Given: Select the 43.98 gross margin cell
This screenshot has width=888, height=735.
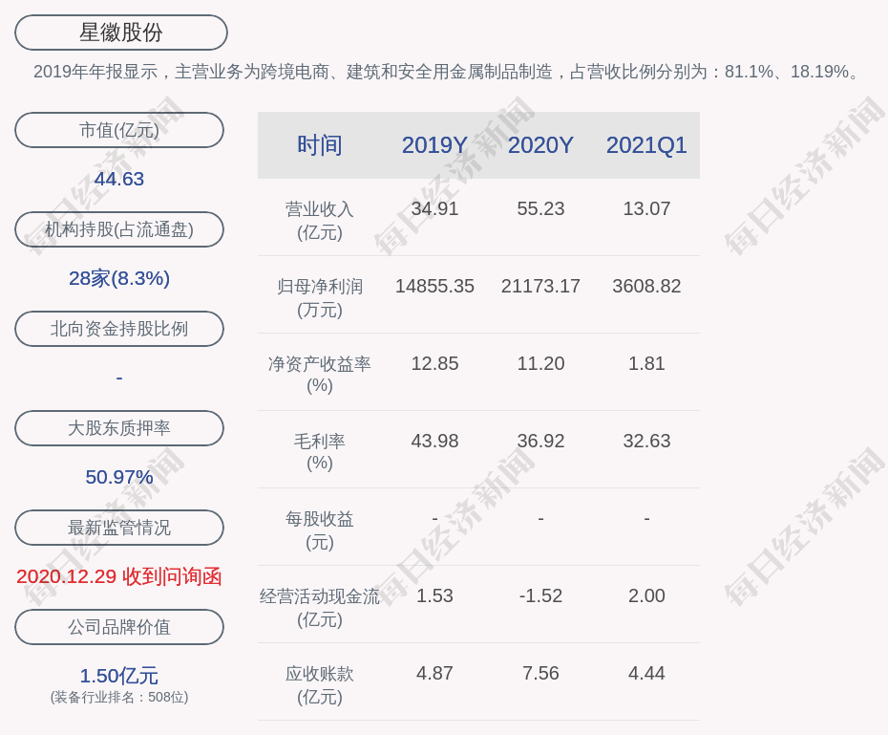Looking at the screenshot, I should (x=434, y=441).
